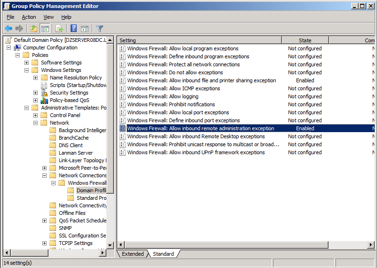The image size is (377, 268).
Task: Select Protect all network connections setting
Action: tap(184, 64)
